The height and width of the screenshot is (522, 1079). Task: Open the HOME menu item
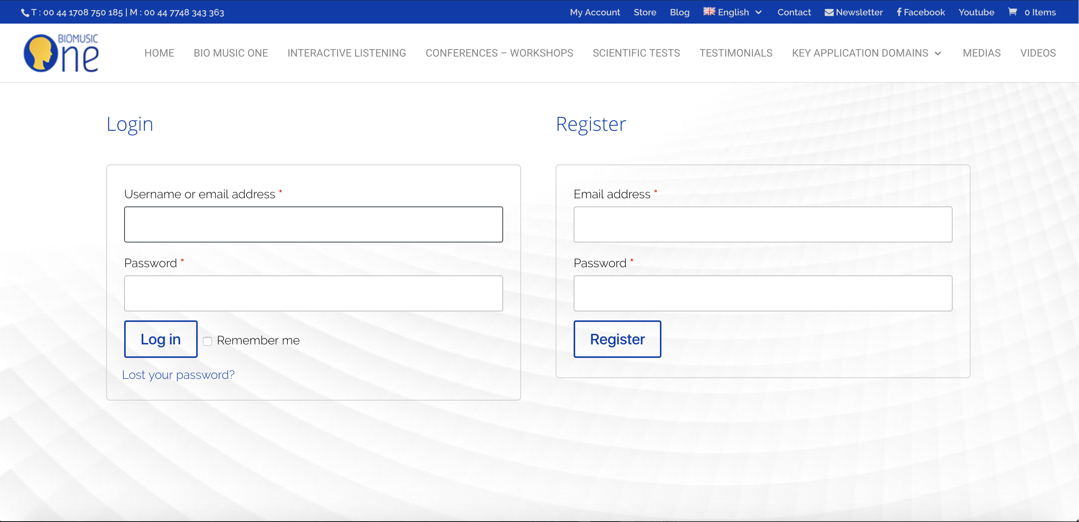coord(159,53)
